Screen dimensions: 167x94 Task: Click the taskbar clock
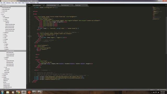coord(162,92)
